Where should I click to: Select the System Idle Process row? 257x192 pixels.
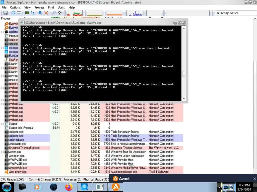click(91, 128)
